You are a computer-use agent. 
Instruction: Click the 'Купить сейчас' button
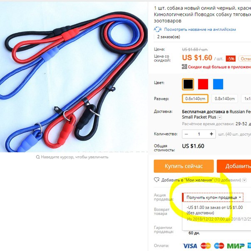click(x=184, y=166)
